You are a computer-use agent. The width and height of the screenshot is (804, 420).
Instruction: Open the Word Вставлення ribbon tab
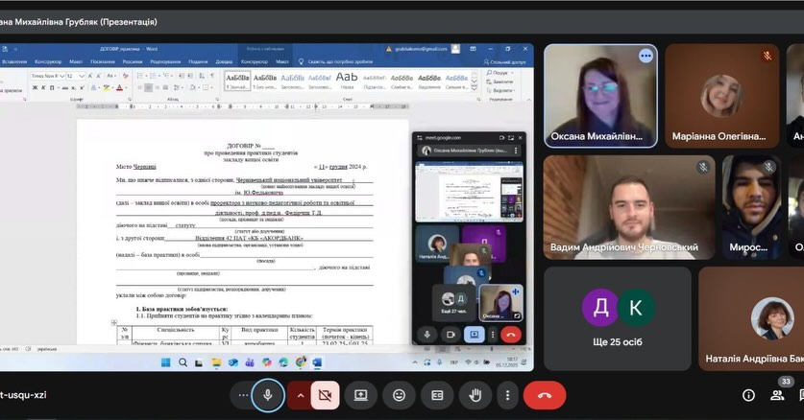15,61
